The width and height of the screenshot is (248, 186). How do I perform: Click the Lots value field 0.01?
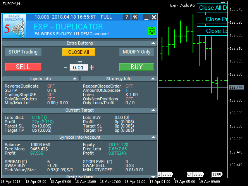coord(79,67)
